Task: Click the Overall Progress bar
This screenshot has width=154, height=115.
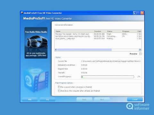Action: 107,77
